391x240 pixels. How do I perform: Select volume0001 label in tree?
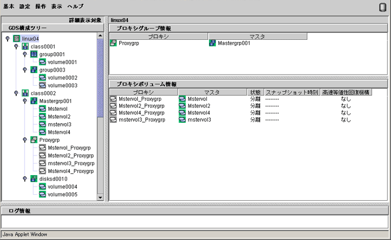tap(62, 62)
